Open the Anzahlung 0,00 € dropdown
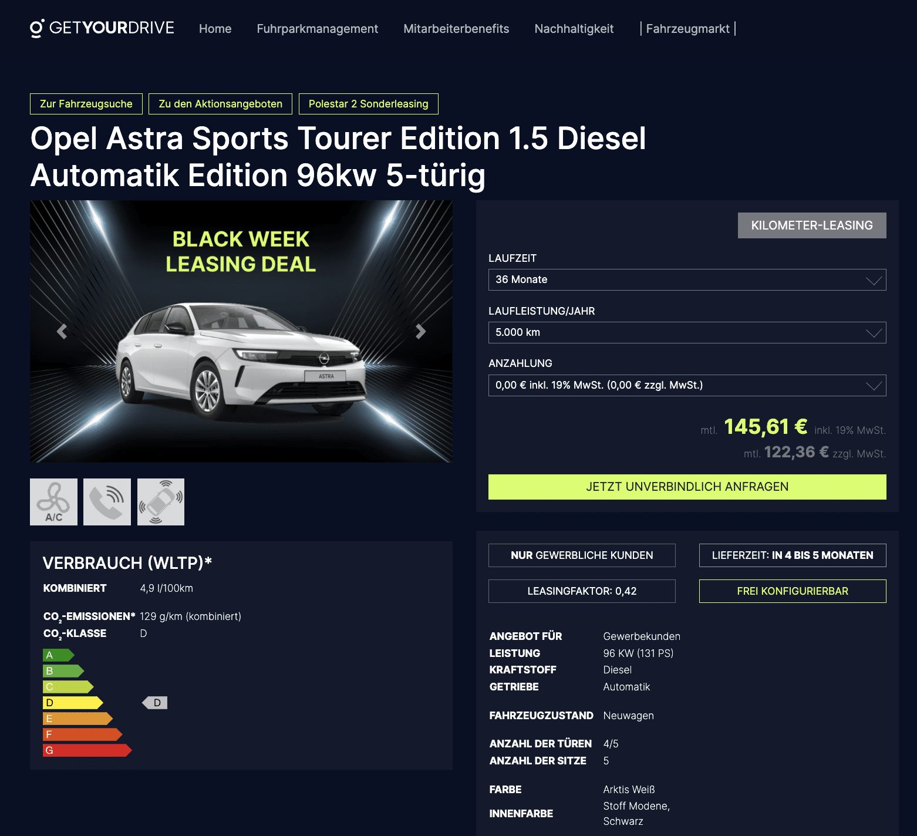 [687, 385]
